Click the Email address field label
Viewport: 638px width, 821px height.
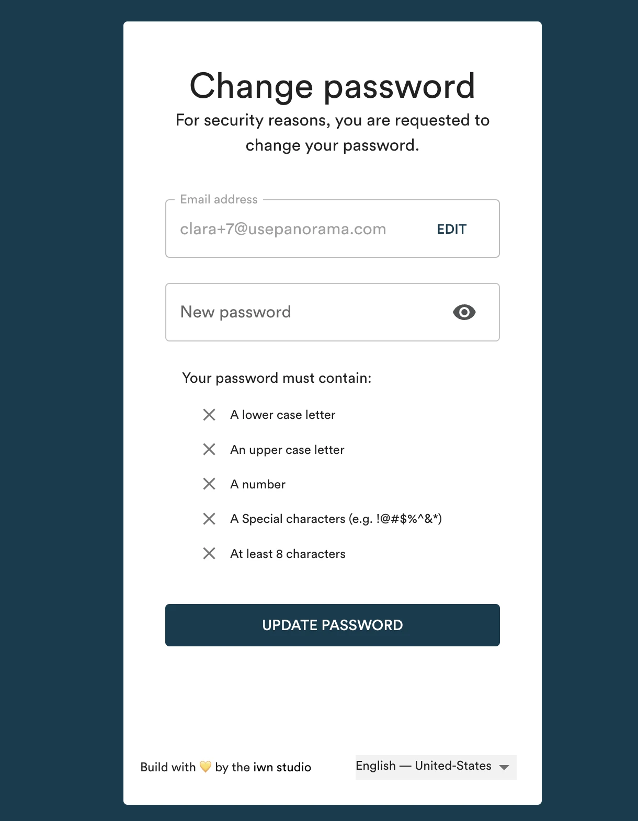[219, 199]
